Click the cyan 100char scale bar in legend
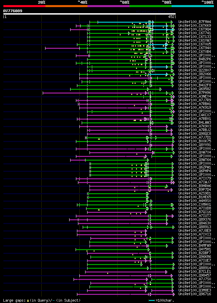The height and width of the screenshot is (303, 217). coord(152,301)
